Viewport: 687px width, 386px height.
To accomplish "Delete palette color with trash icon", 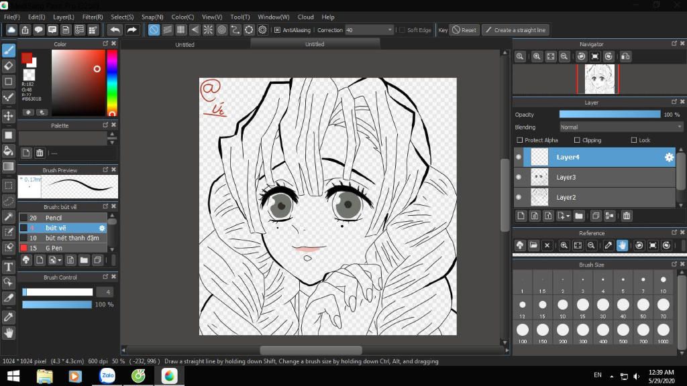I will tap(40, 153).
